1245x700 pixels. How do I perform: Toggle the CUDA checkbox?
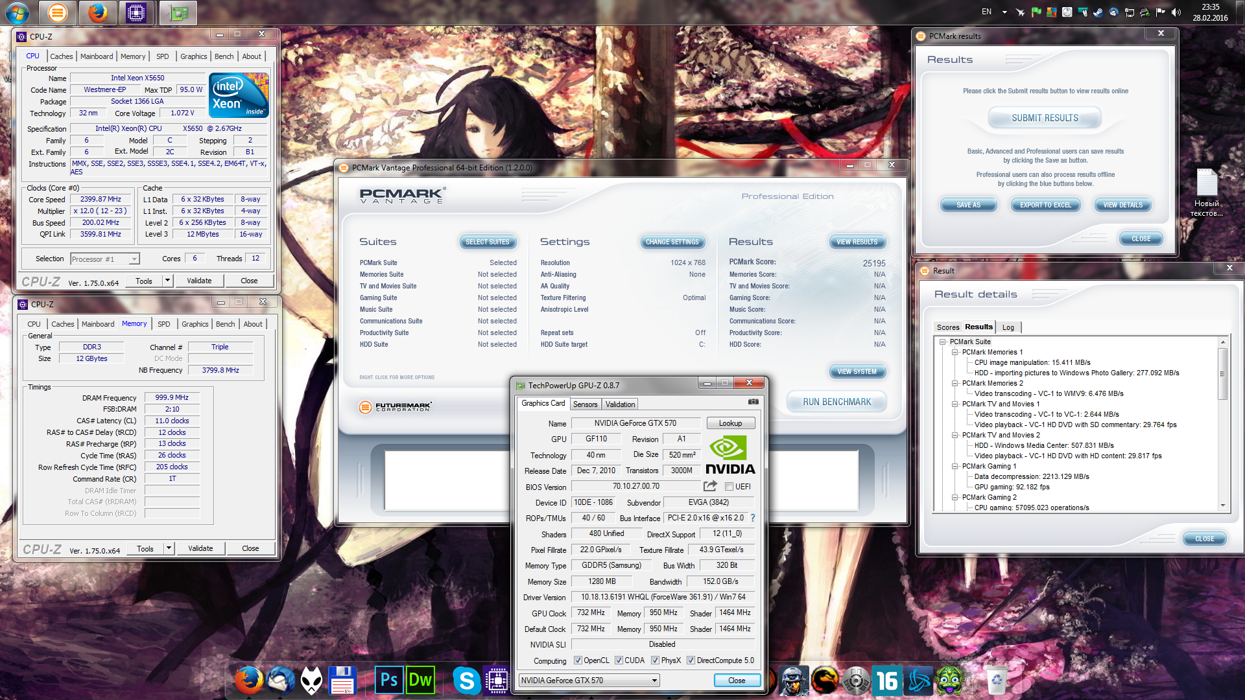click(x=619, y=660)
